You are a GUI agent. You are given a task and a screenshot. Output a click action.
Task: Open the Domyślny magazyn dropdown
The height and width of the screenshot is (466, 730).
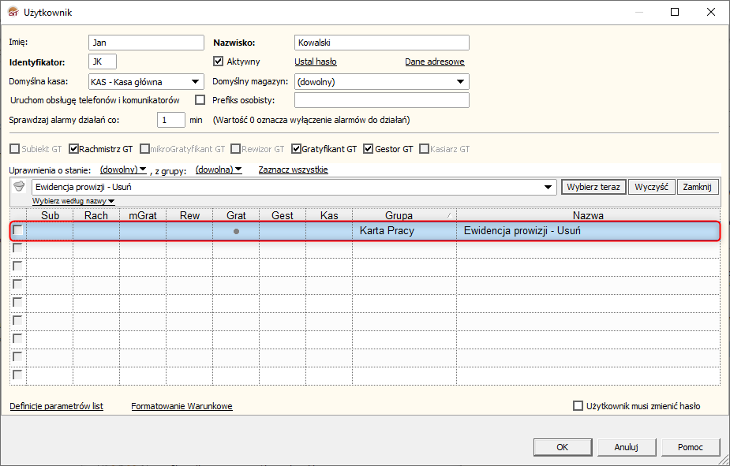click(x=460, y=82)
